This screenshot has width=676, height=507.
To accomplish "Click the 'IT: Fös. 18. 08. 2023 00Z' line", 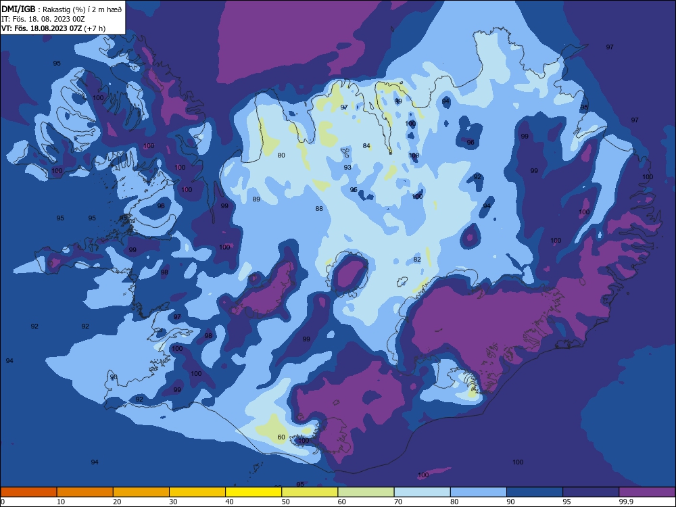I will pos(43,19).
